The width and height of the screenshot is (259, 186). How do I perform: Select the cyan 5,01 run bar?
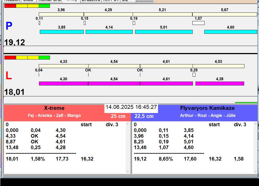pyautogui.click(x=164, y=32)
